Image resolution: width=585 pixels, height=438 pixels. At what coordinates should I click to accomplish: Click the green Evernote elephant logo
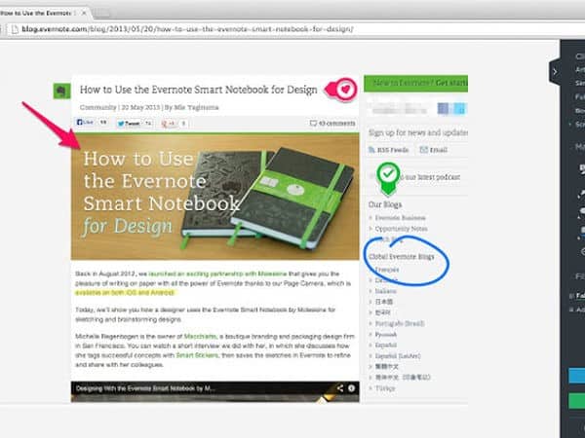click(61, 91)
